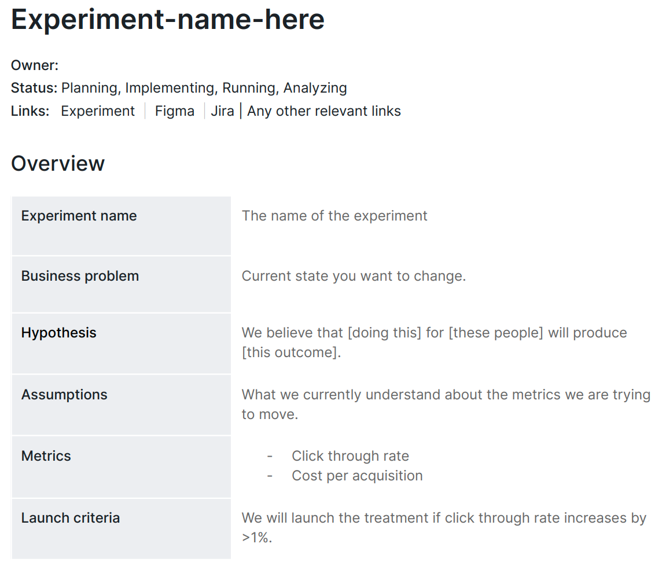
Task: Click Any other relevant links text
Action: coord(324,111)
